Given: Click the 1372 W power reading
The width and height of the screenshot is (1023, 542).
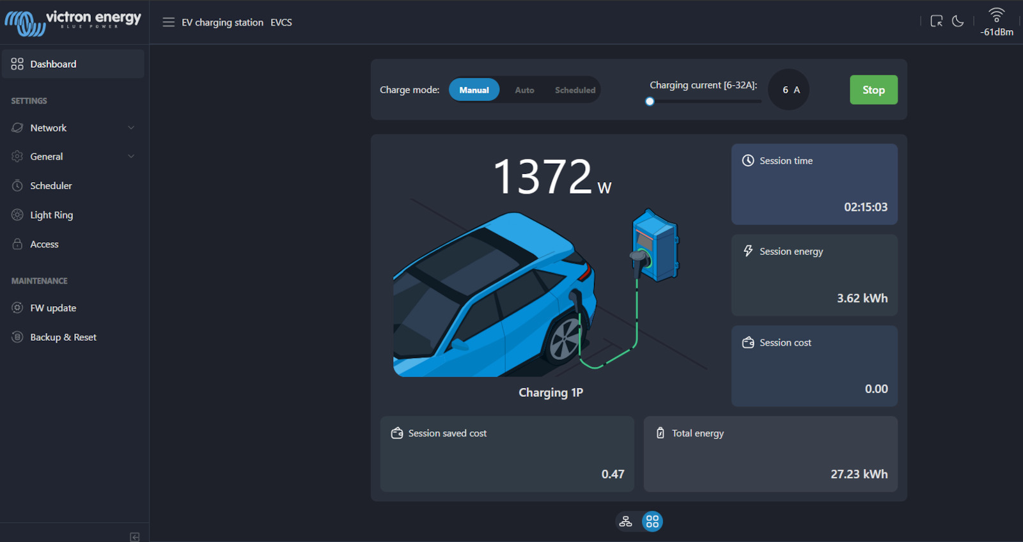Looking at the screenshot, I should click(552, 177).
